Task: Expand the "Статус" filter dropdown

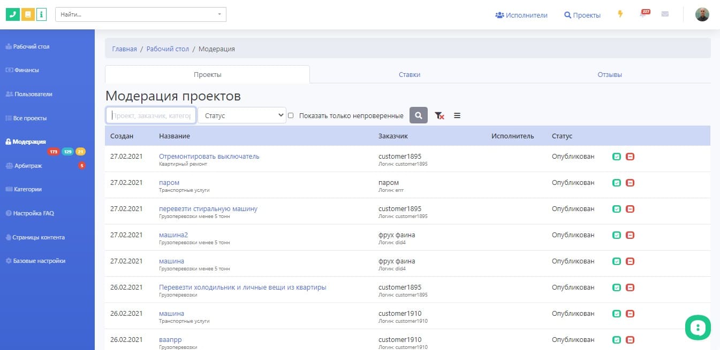Action: pos(242,115)
